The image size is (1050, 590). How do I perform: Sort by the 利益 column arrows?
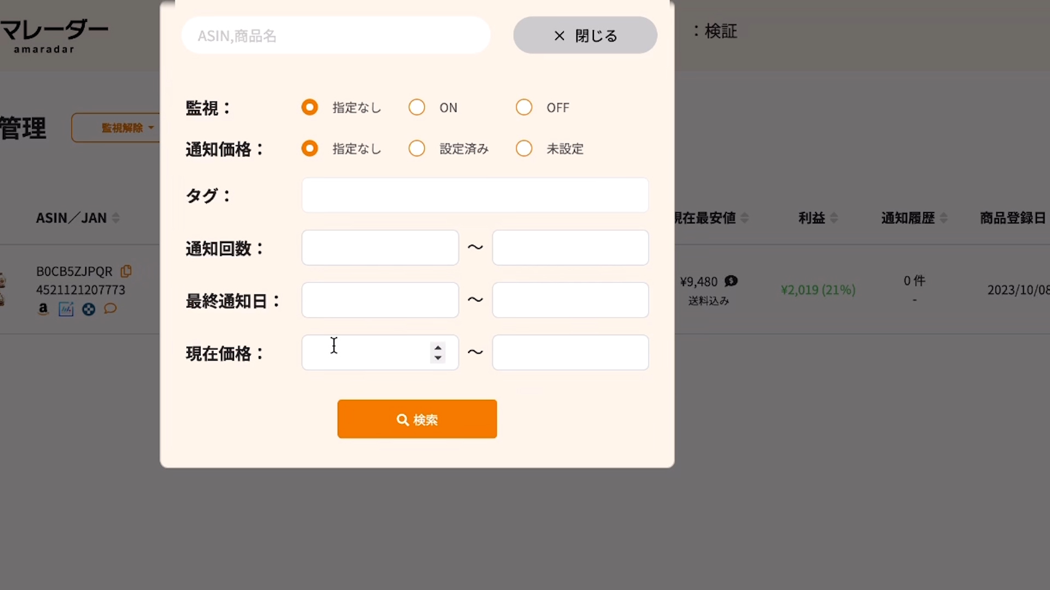click(x=834, y=218)
